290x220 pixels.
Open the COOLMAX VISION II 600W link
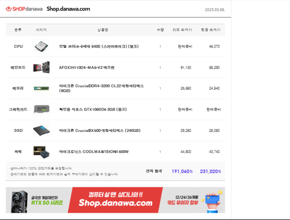point(94,152)
